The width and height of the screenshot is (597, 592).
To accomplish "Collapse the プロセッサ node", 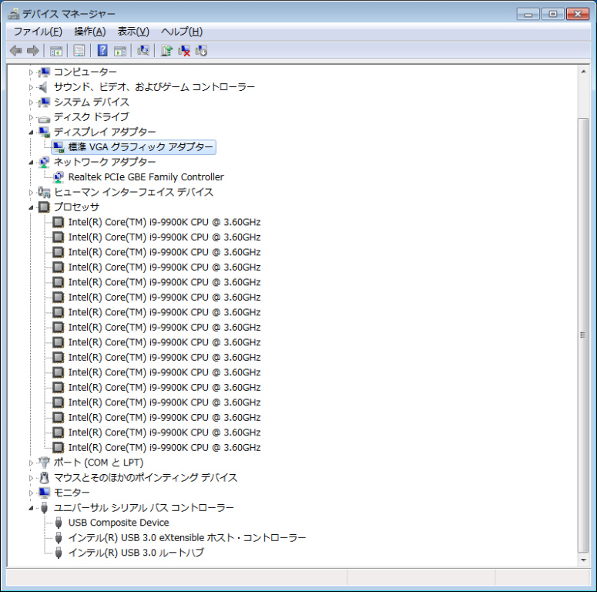I will pyautogui.click(x=32, y=207).
